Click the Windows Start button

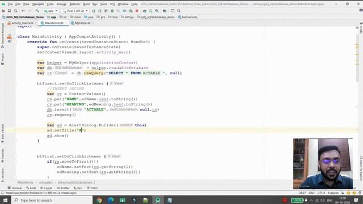[5, 200]
